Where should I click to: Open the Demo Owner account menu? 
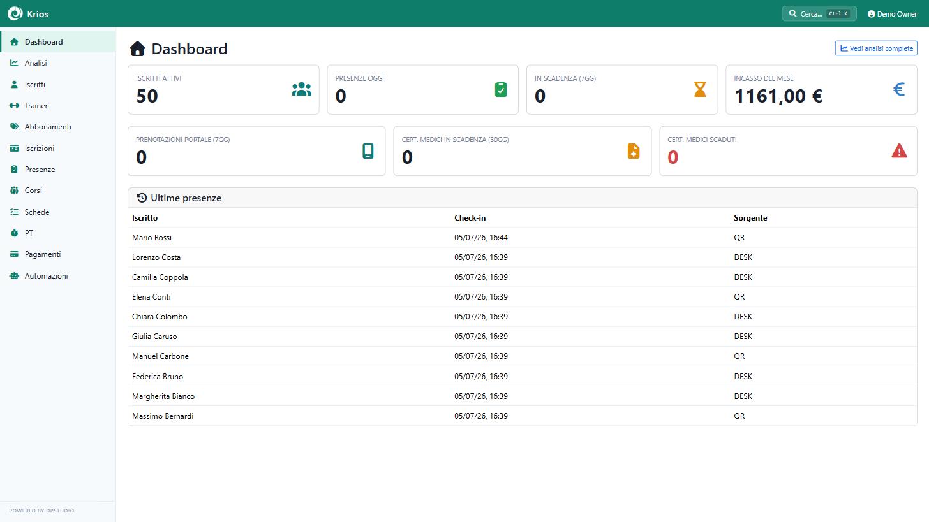coord(892,14)
